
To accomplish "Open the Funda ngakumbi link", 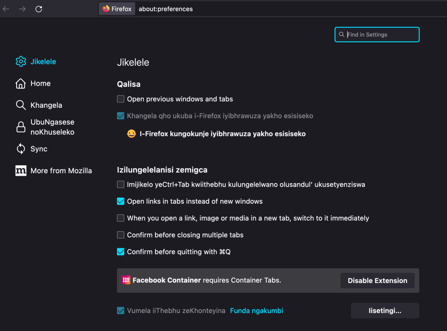I will pos(256,311).
